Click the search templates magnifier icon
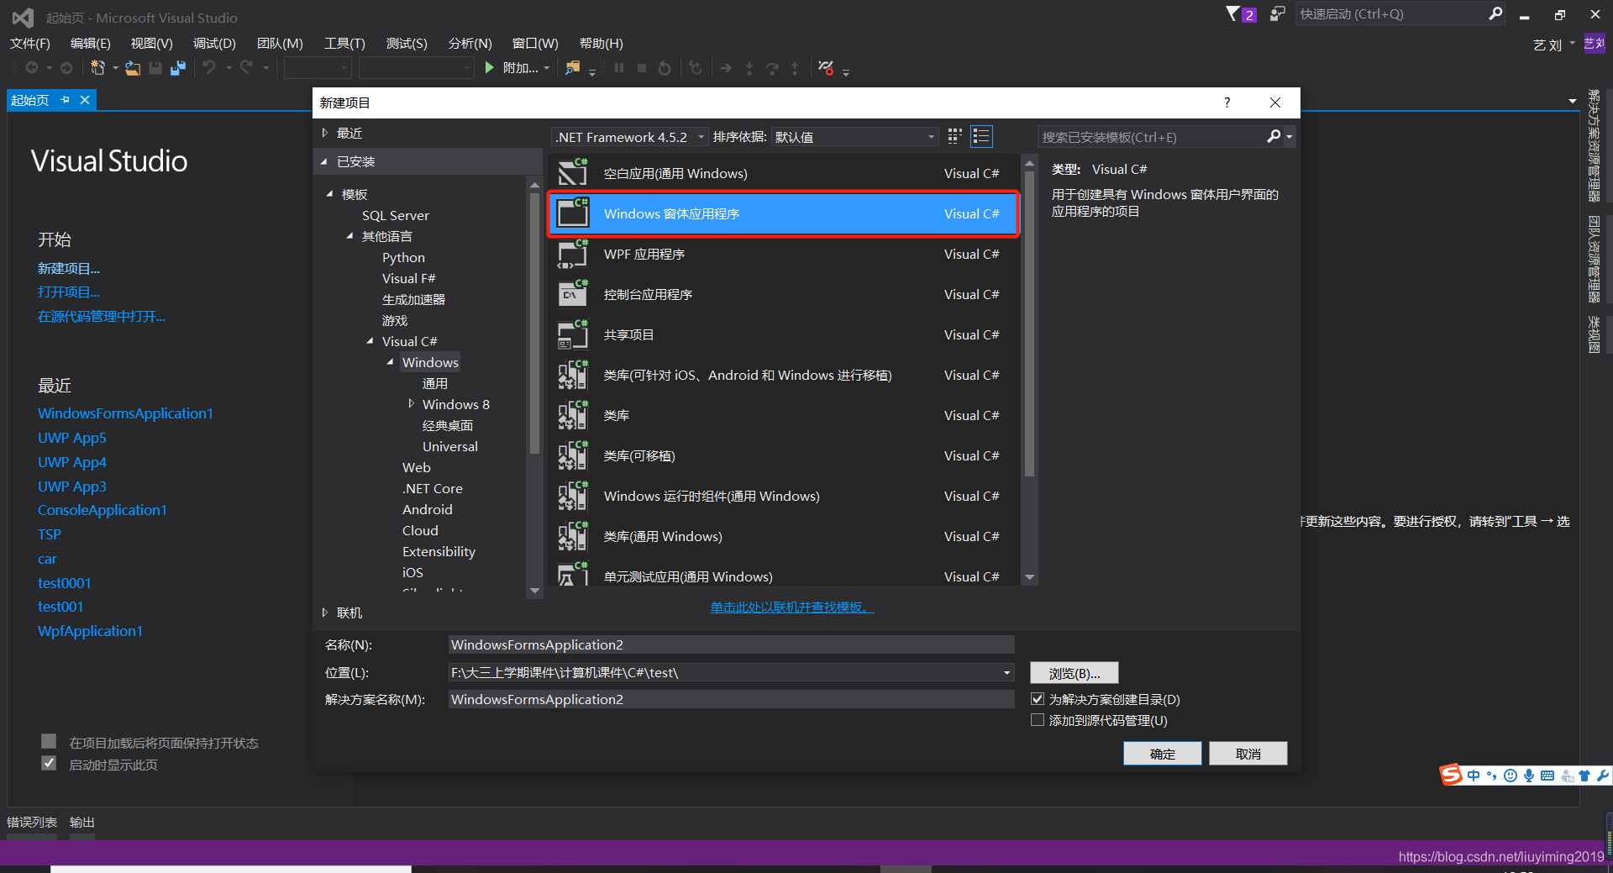The height and width of the screenshot is (873, 1613). [1274, 136]
